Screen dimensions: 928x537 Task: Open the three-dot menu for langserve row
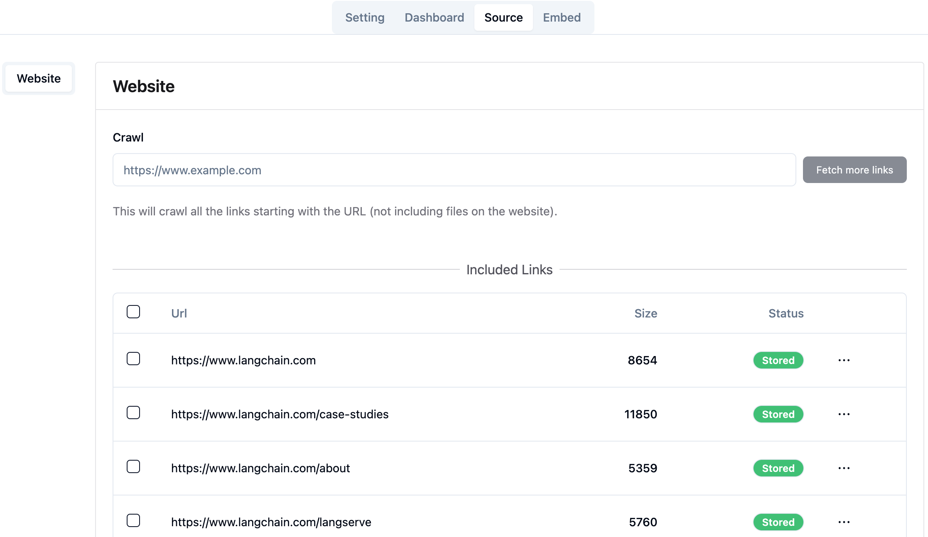coord(844,522)
